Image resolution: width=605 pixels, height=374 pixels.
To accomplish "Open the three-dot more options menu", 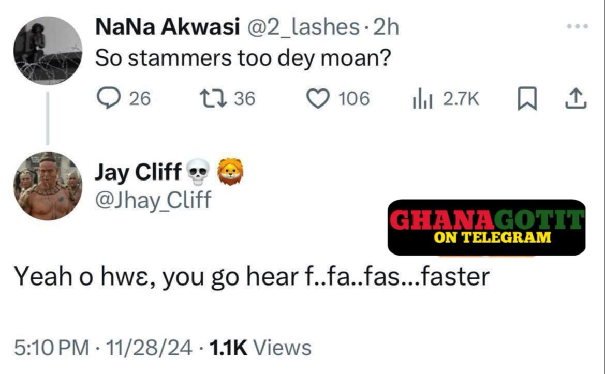I will point(577,26).
